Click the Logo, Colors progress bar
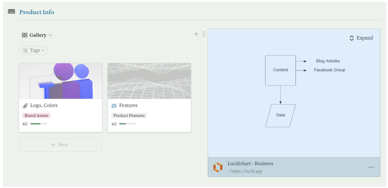Screen dimensions: 388x188 coord(39,124)
